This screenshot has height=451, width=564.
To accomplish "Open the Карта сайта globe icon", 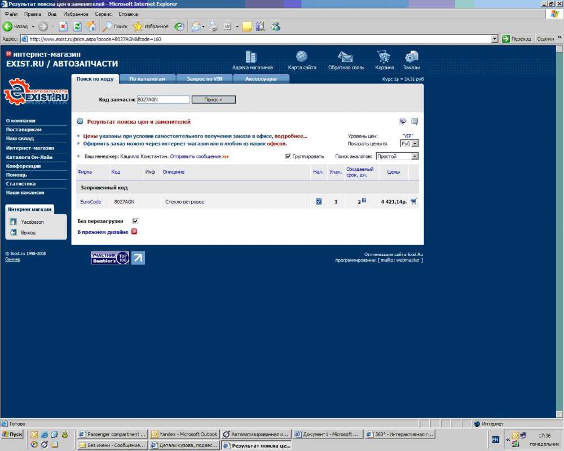I will coord(302,56).
